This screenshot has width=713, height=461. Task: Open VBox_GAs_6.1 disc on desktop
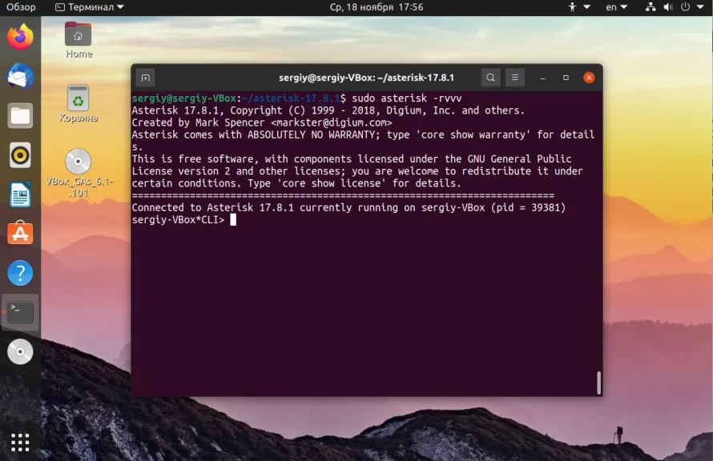[x=79, y=173]
